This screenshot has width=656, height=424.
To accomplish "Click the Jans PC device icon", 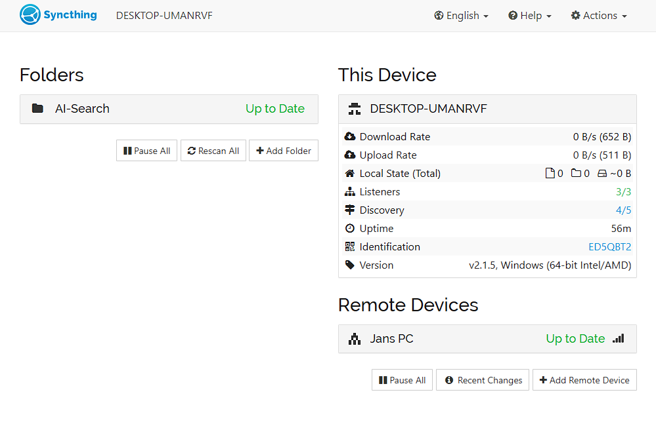I will (x=355, y=339).
